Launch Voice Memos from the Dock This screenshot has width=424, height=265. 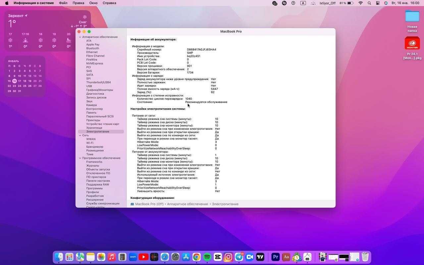tap(154, 257)
